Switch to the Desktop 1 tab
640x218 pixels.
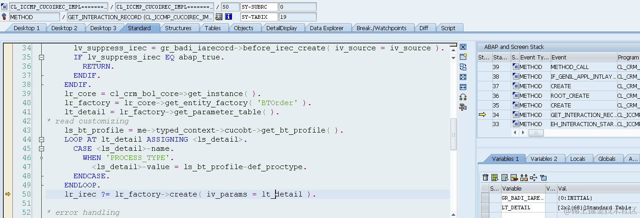tap(27, 28)
